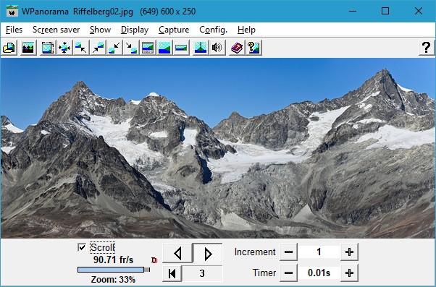Open a panorama file with folder icon

[x=9, y=48]
